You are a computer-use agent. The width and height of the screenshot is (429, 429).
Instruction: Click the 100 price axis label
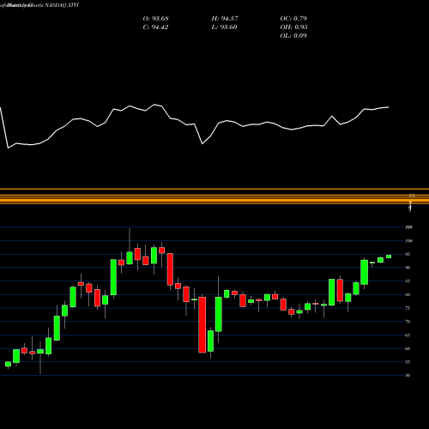tap(408, 241)
